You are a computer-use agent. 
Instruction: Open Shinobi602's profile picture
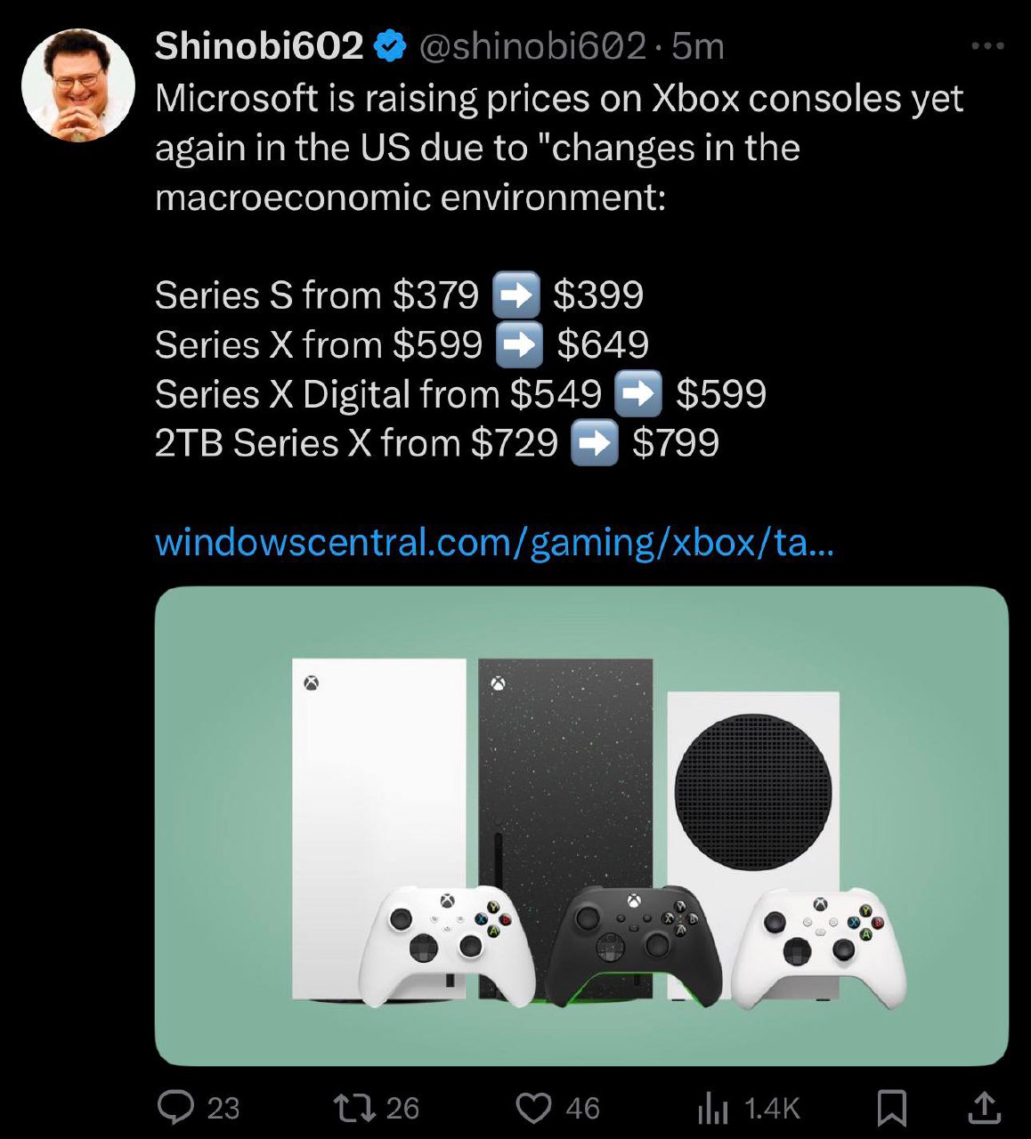pyautogui.click(x=78, y=85)
